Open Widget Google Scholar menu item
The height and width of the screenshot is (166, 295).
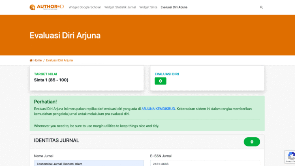pos(85,7)
